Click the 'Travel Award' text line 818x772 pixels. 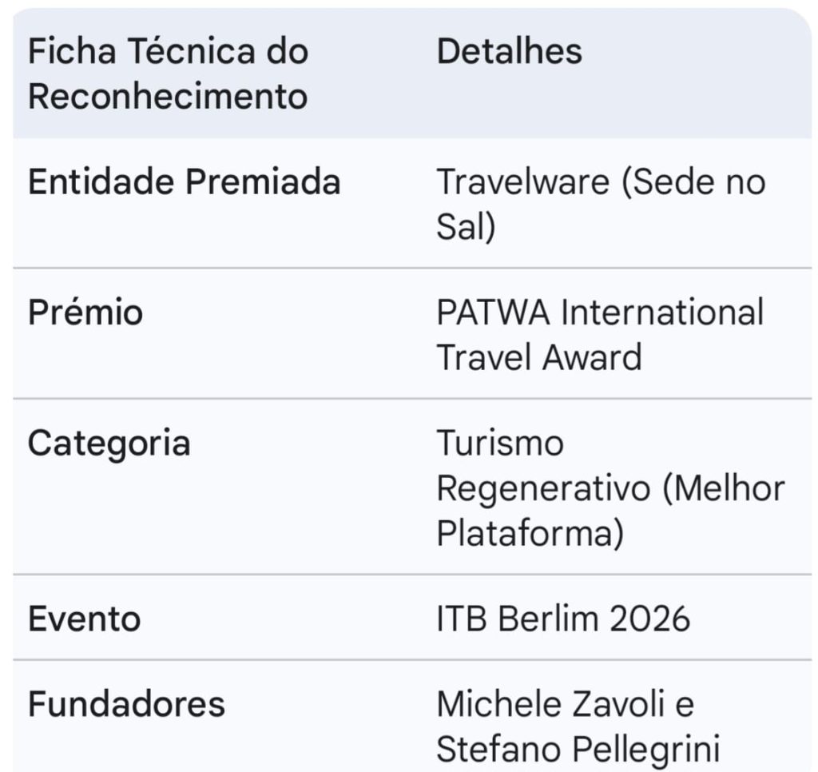click(x=539, y=356)
